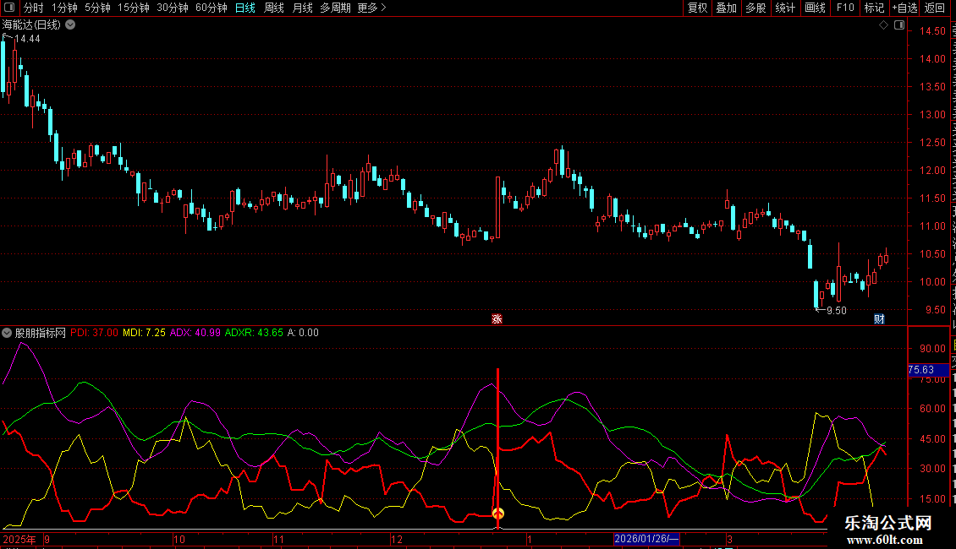Screen dimensions: 956x549
Task: Click the 复权 button
Action: [697, 8]
